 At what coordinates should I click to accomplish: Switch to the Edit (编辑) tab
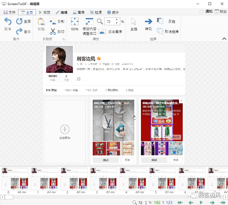pyautogui.click(x=62, y=12)
